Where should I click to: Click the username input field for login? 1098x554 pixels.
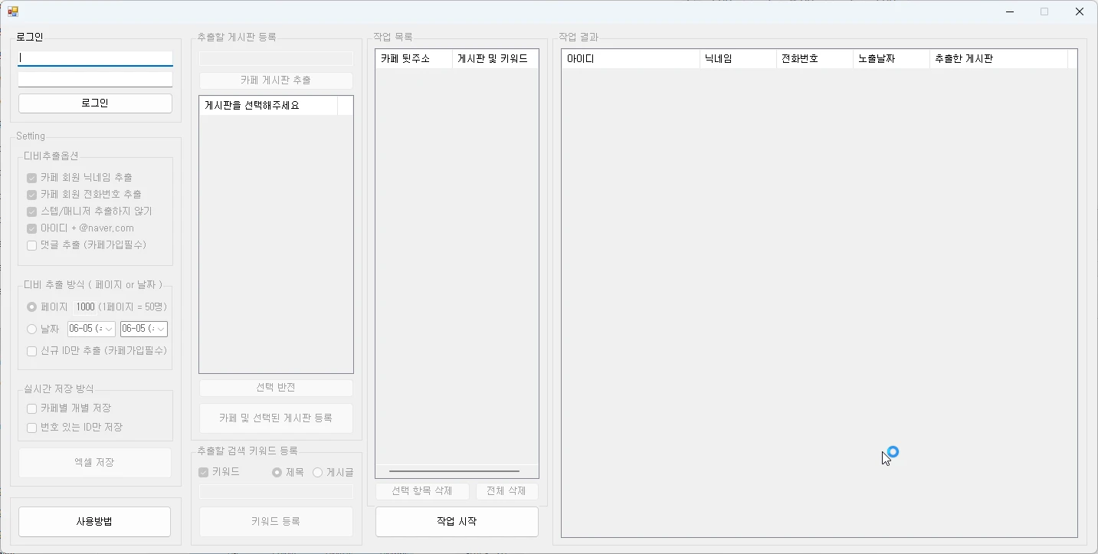point(94,57)
